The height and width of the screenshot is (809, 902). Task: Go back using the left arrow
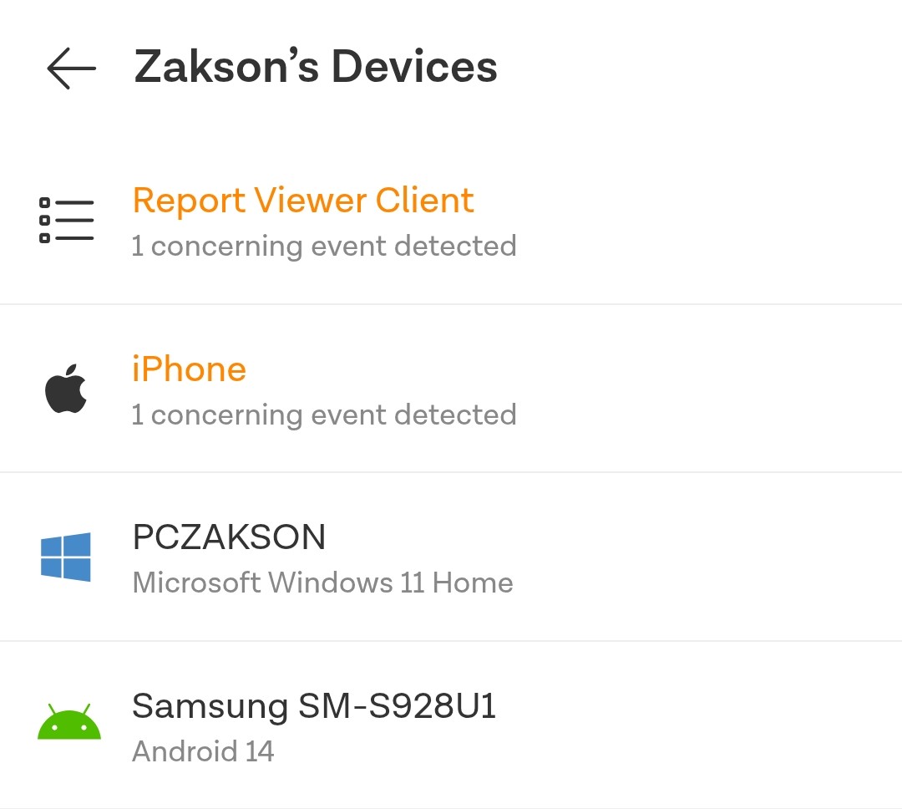tap(71, 68)
